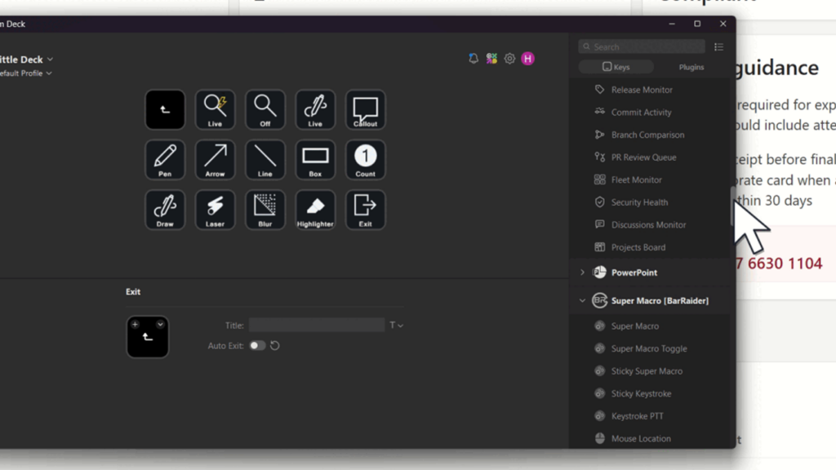Image resolution: width=836 pixels, height=470 pixels.
Task: Select the Highlighter key
Action: tap(315, 210)
